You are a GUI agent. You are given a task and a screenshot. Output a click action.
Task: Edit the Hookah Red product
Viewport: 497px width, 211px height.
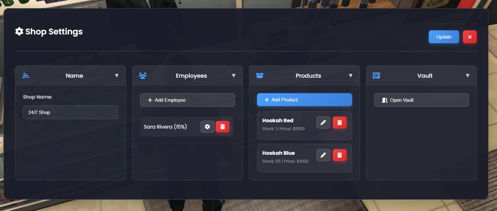(x=323, y=123)
